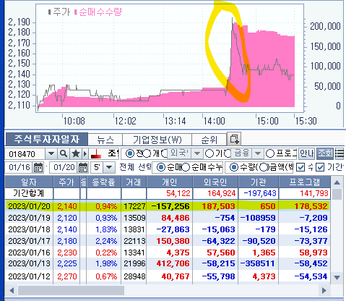Select the 수량 radio option
The width and height of the screenshot is (346, 301).
(233, 167)
